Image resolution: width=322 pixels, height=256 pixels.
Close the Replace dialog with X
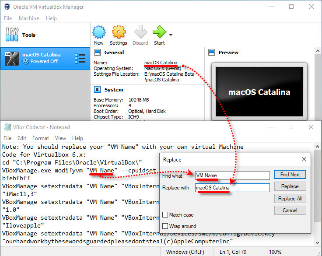click(304, 159)
